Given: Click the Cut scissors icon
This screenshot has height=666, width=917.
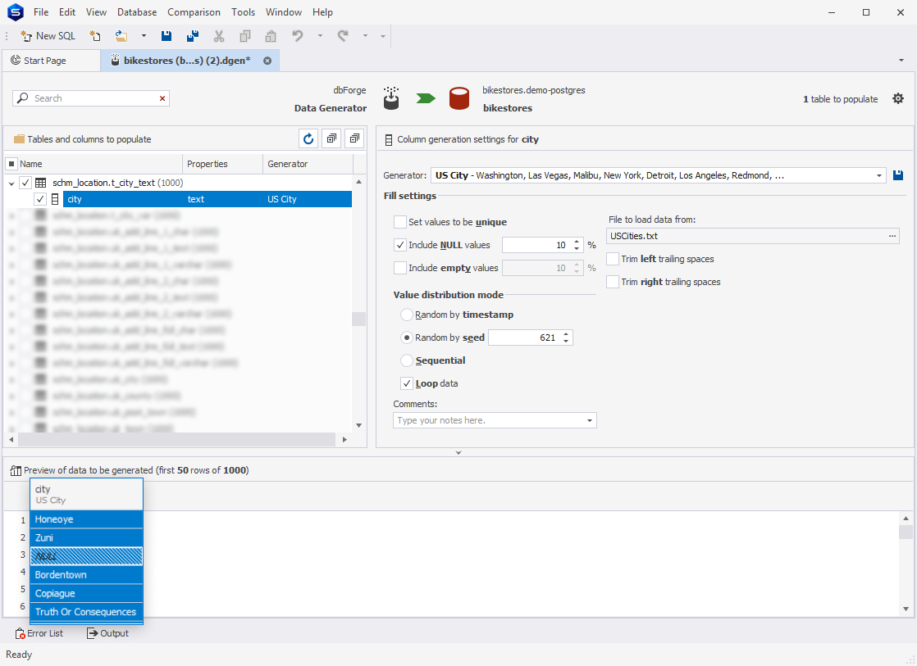Looking at the screenshot, I should coord(219,36).
